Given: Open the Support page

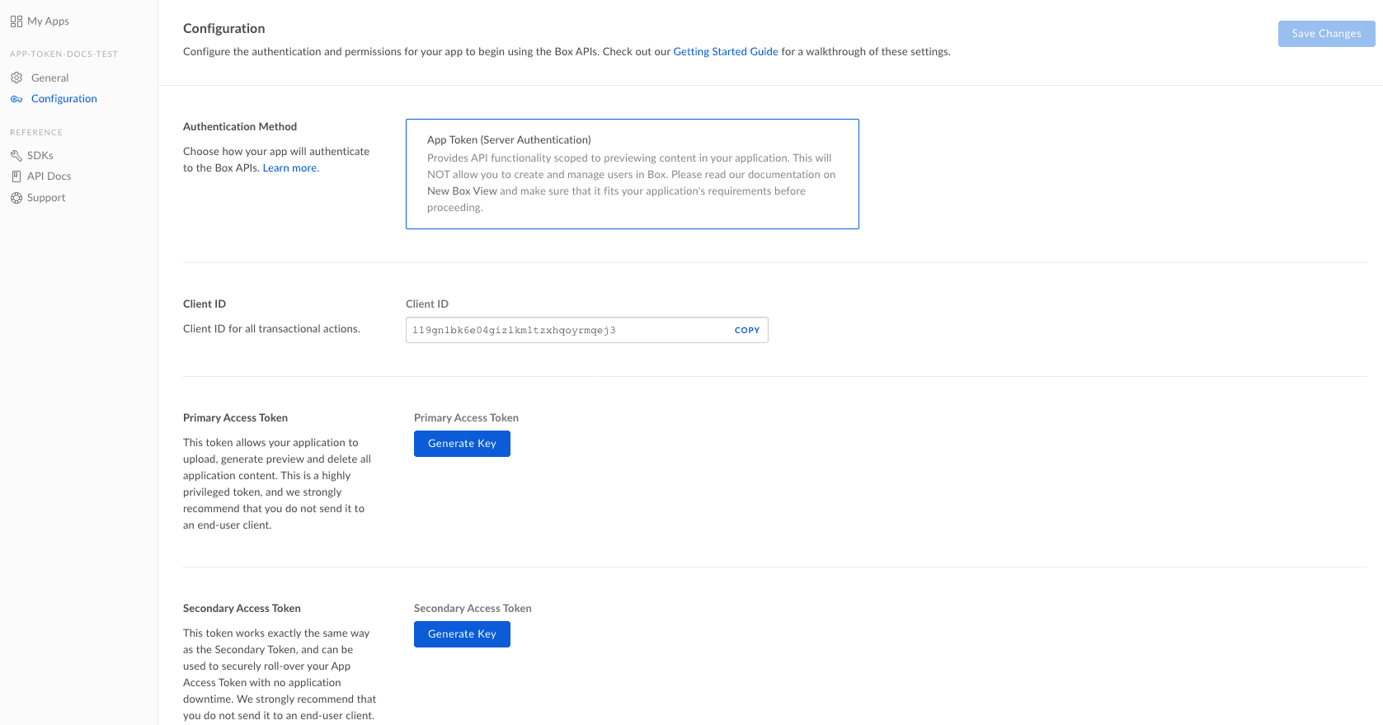Looking at the screenshot, I should click(x=46, y=198).
